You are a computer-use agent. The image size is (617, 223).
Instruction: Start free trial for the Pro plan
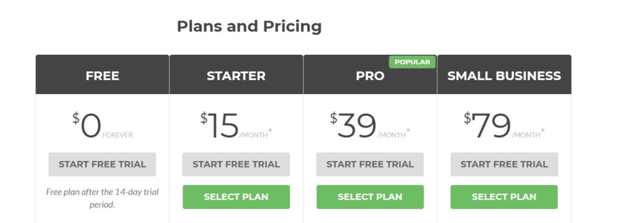pos(370,165)
